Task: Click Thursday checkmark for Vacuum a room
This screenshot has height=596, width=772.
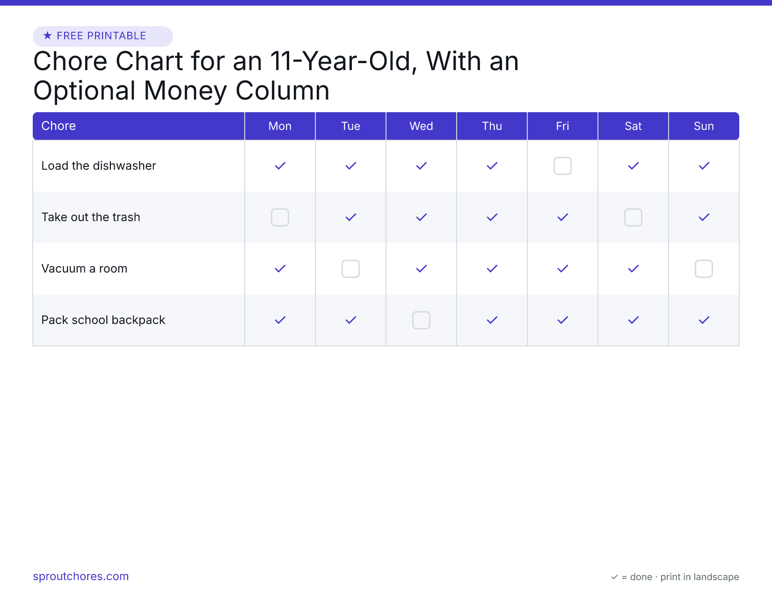Action: coord(492,269)
